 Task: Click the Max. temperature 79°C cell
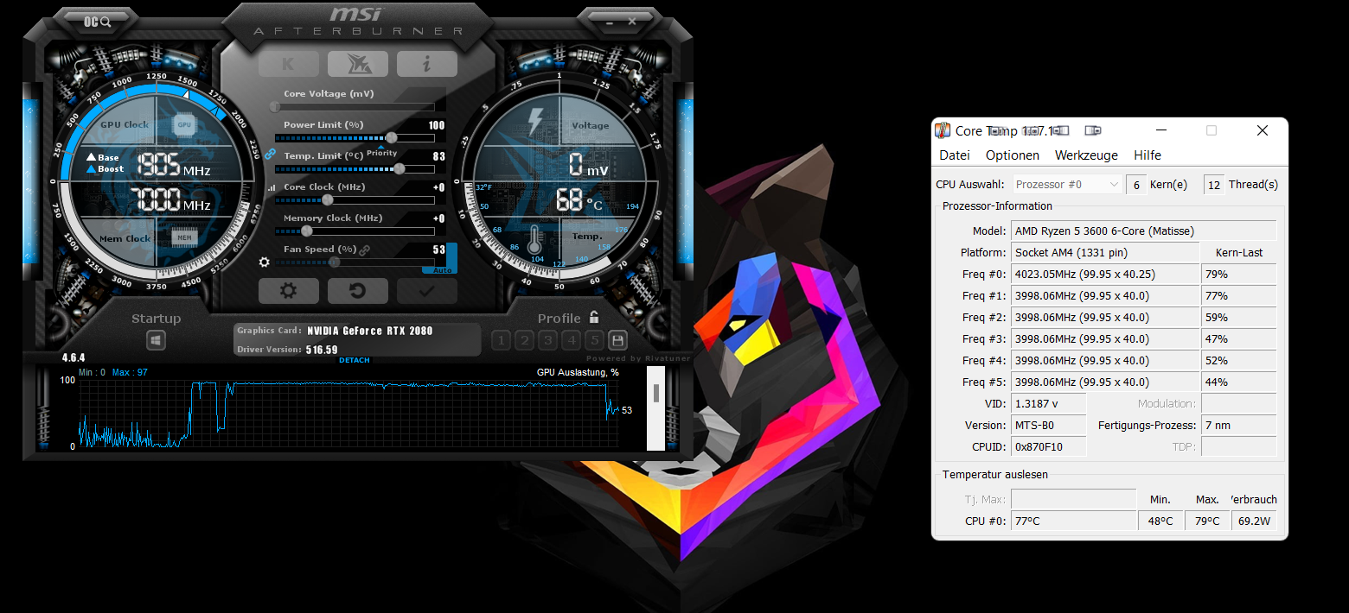1207,521
